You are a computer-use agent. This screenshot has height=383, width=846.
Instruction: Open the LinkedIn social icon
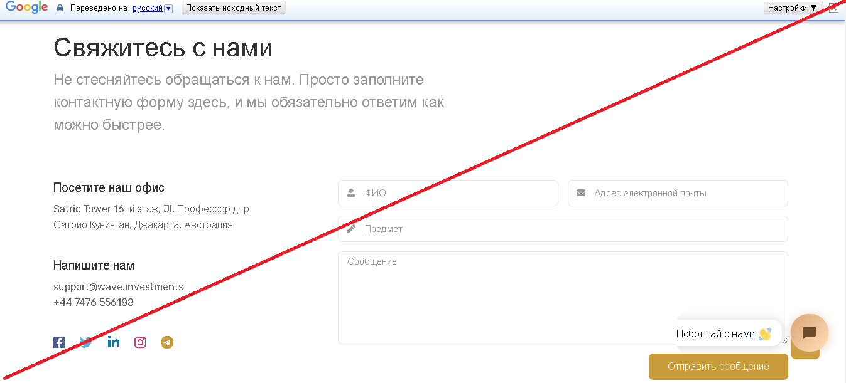113,342
